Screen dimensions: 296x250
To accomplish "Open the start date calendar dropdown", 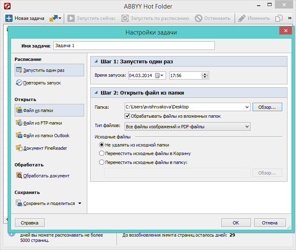I will [x=159, y=75].
